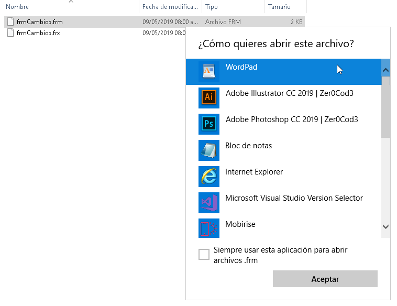Click the app list scroll down arrow
This screenshot has width=397, height=306.
click(x=385, y=227)
